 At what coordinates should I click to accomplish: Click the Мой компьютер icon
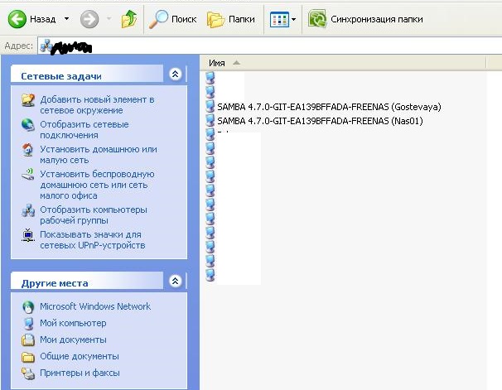coord(28,324)
